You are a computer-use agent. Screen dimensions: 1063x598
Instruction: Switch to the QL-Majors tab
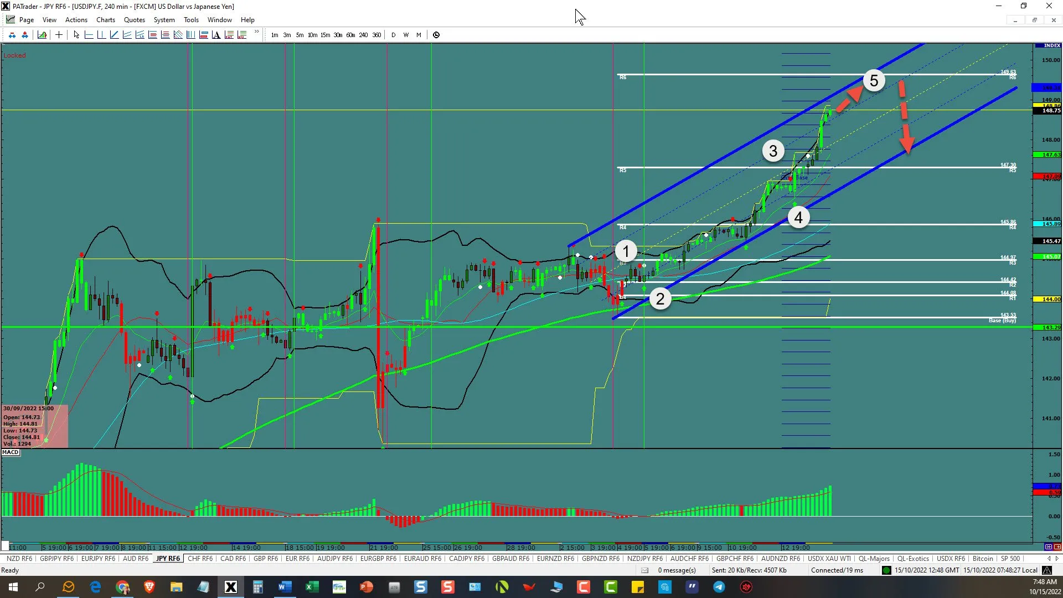pyautogui.click(x=874, y=559)
